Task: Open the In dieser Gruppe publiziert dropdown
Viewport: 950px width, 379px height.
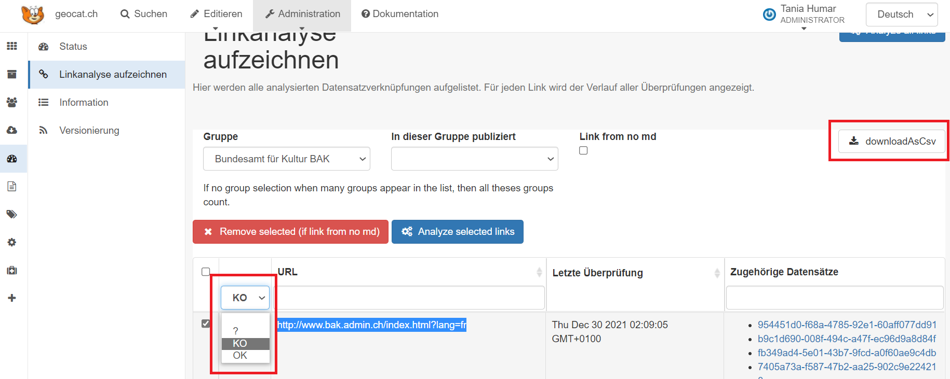Action: pyautogui.click(x=474, y=159)
